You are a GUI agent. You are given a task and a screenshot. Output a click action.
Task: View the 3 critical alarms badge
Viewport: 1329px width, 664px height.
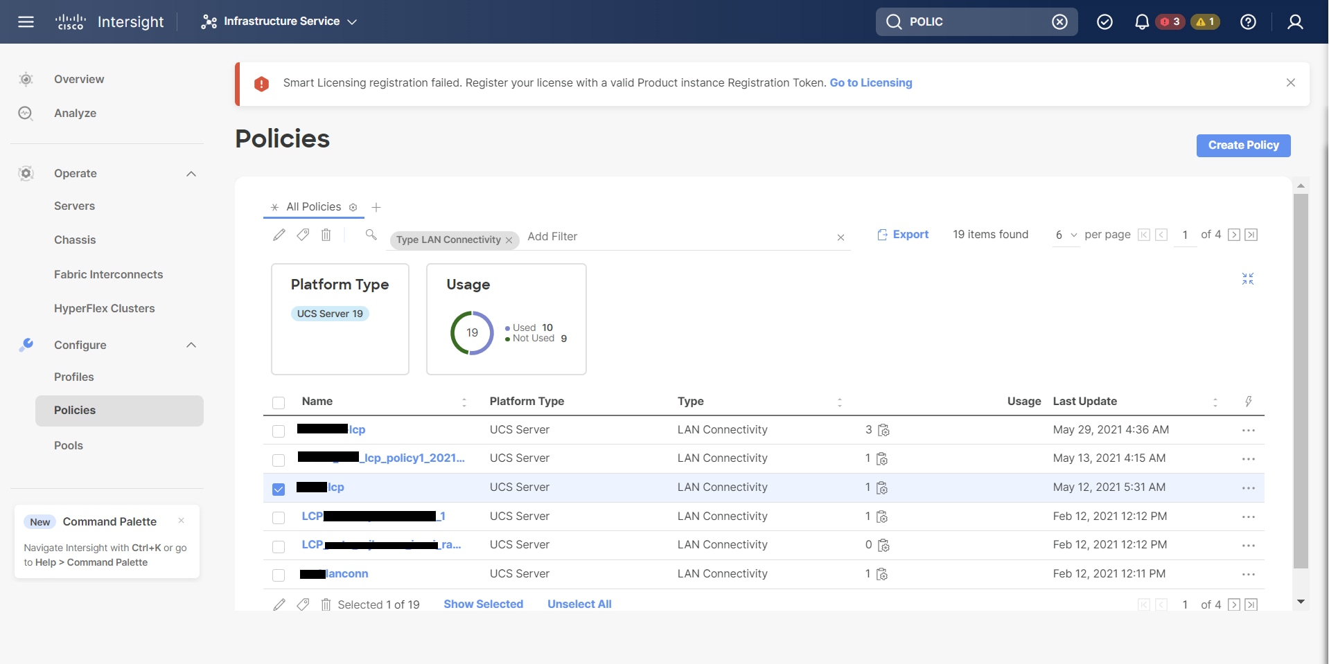point(1170,21)
